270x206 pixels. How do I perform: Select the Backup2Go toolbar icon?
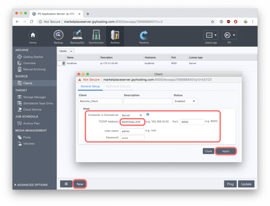pyautogui.click(x=77, y=35)
